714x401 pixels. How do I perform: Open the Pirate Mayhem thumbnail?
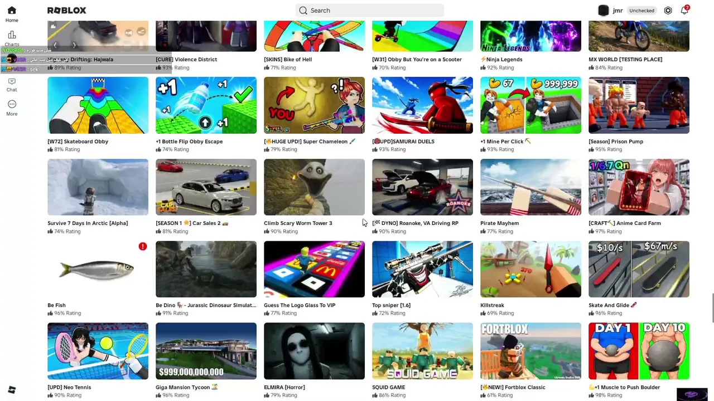(x=530, y=187)
